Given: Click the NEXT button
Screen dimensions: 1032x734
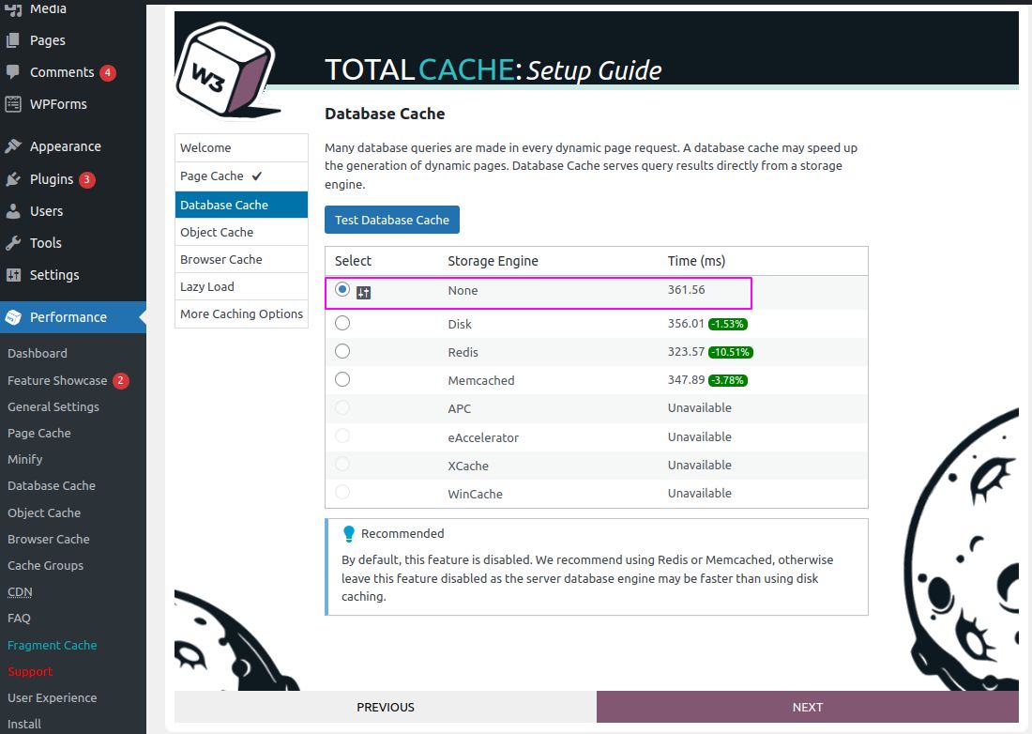Looking at the screenshot, I should tap(808, 707).
